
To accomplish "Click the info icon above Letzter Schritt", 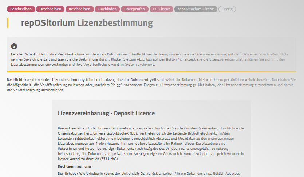I will click(x=14, y=46).
